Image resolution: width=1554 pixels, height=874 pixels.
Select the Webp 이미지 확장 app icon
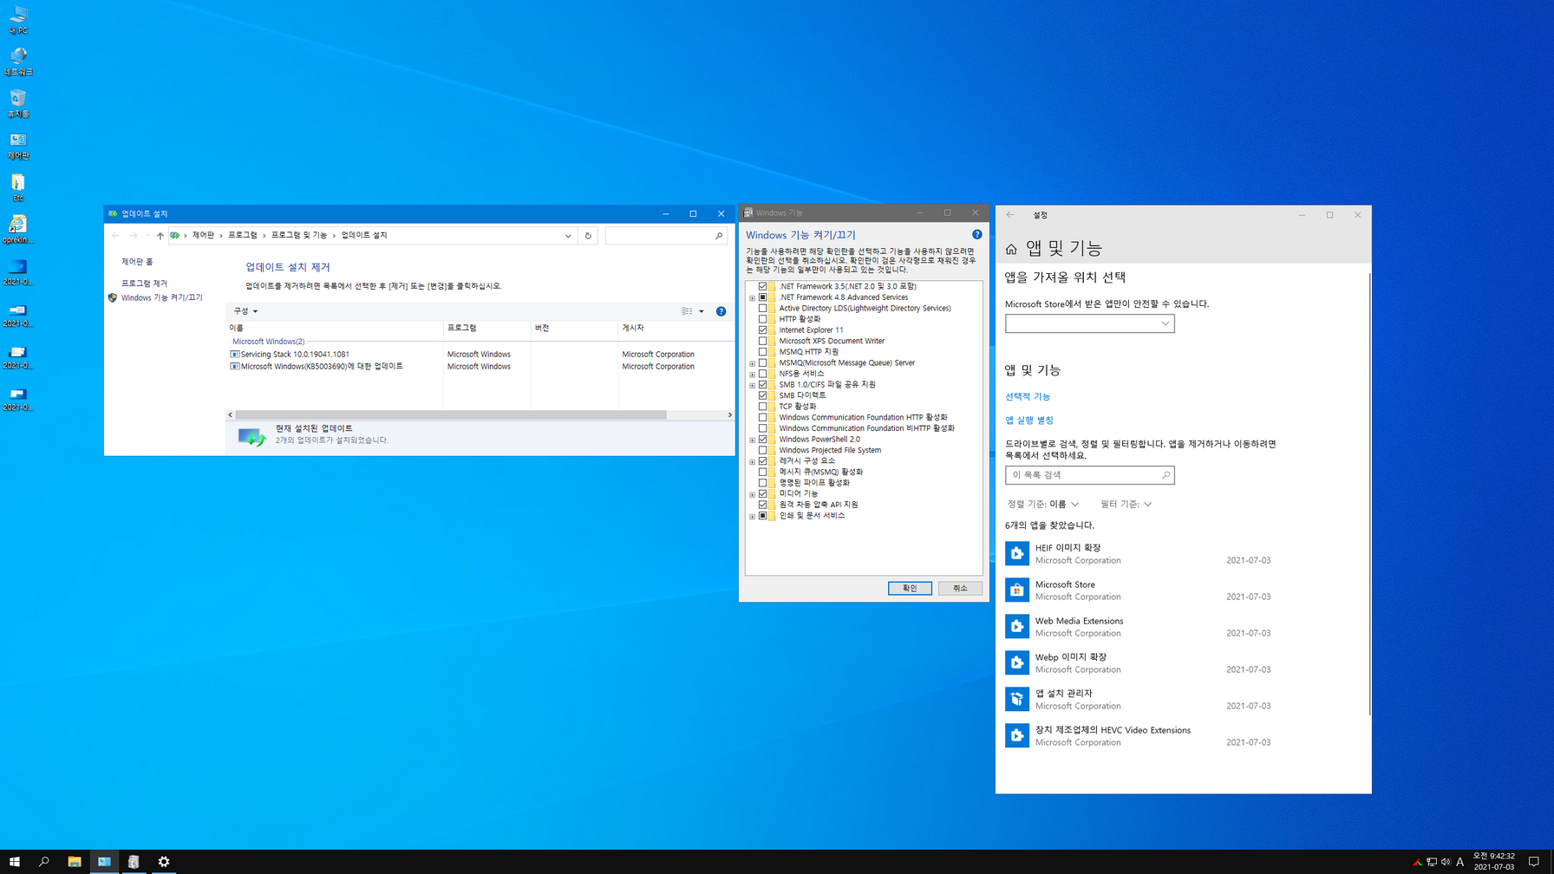pyautogui.click(x=1017, y=662)
